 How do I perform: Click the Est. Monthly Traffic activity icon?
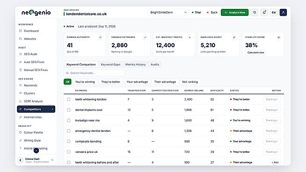[x=189, y=37]
